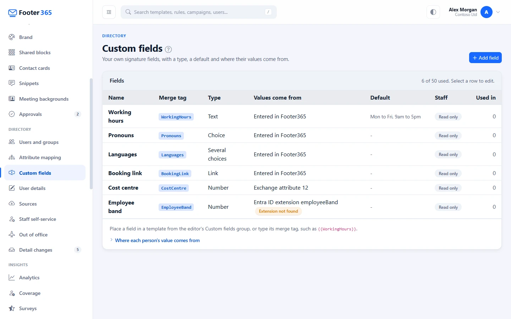Viewport: 511px width, 319px height.
Task: Click the Brand palette icon
Action: 12,37
